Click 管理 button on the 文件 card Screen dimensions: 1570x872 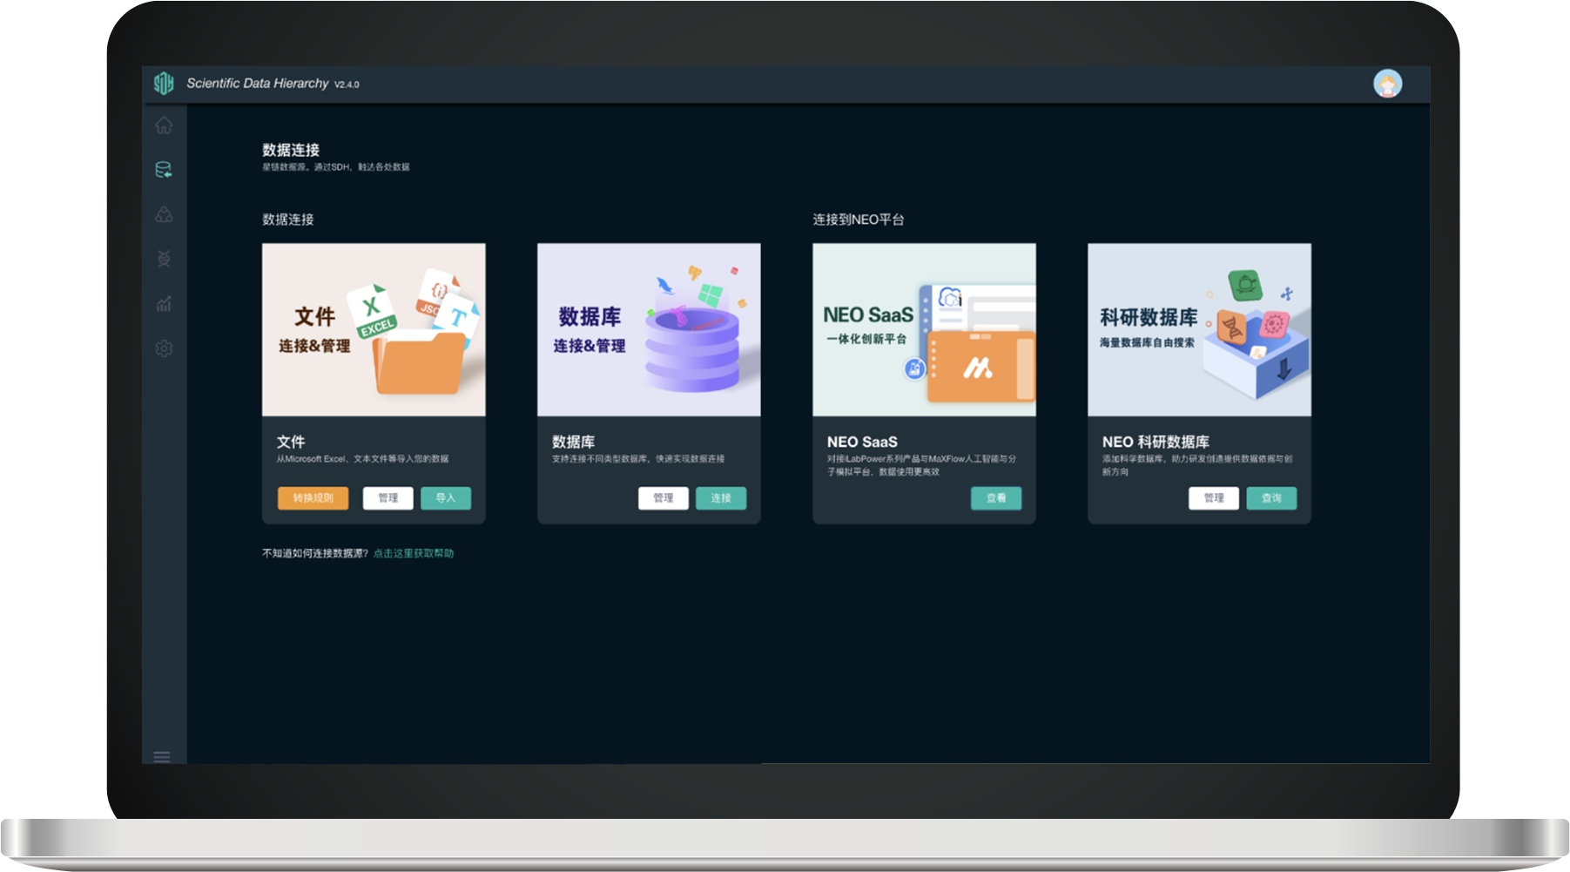[388, 498]
